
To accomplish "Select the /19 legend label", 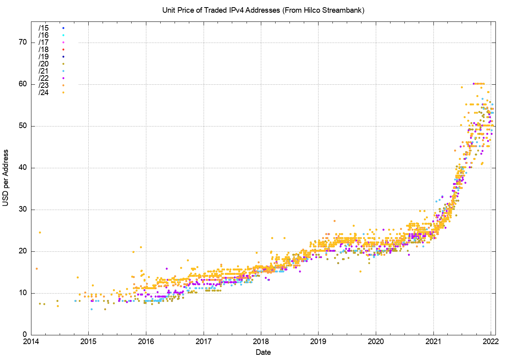I will [x=43, y=56].
